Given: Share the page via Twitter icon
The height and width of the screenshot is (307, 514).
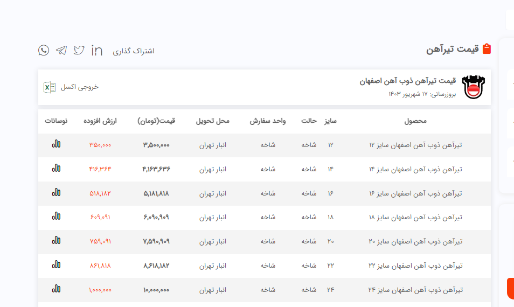Looking at the screenshot, I should (79, 51).
